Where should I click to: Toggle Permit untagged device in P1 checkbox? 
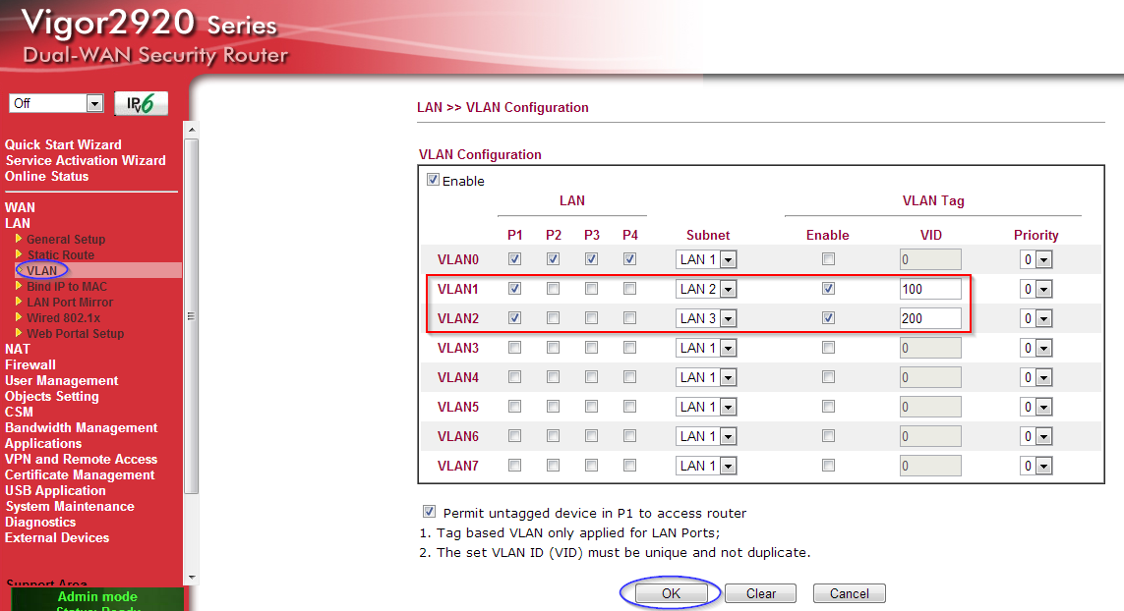(x=429, y=512)
